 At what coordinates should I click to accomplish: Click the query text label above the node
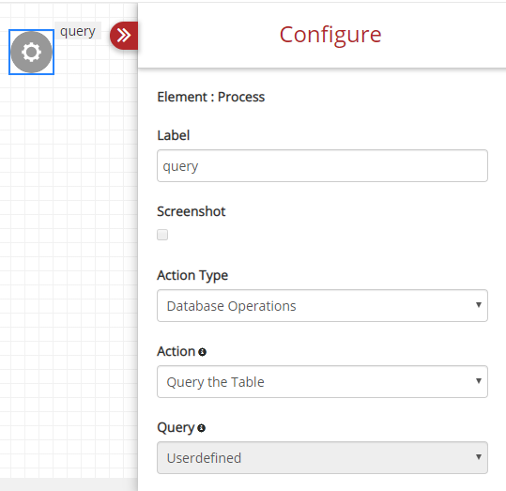point(78,31)
